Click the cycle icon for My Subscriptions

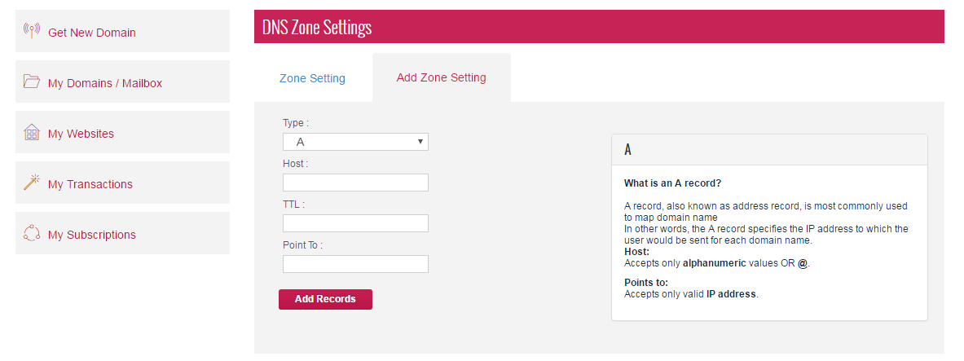[32, 234]
